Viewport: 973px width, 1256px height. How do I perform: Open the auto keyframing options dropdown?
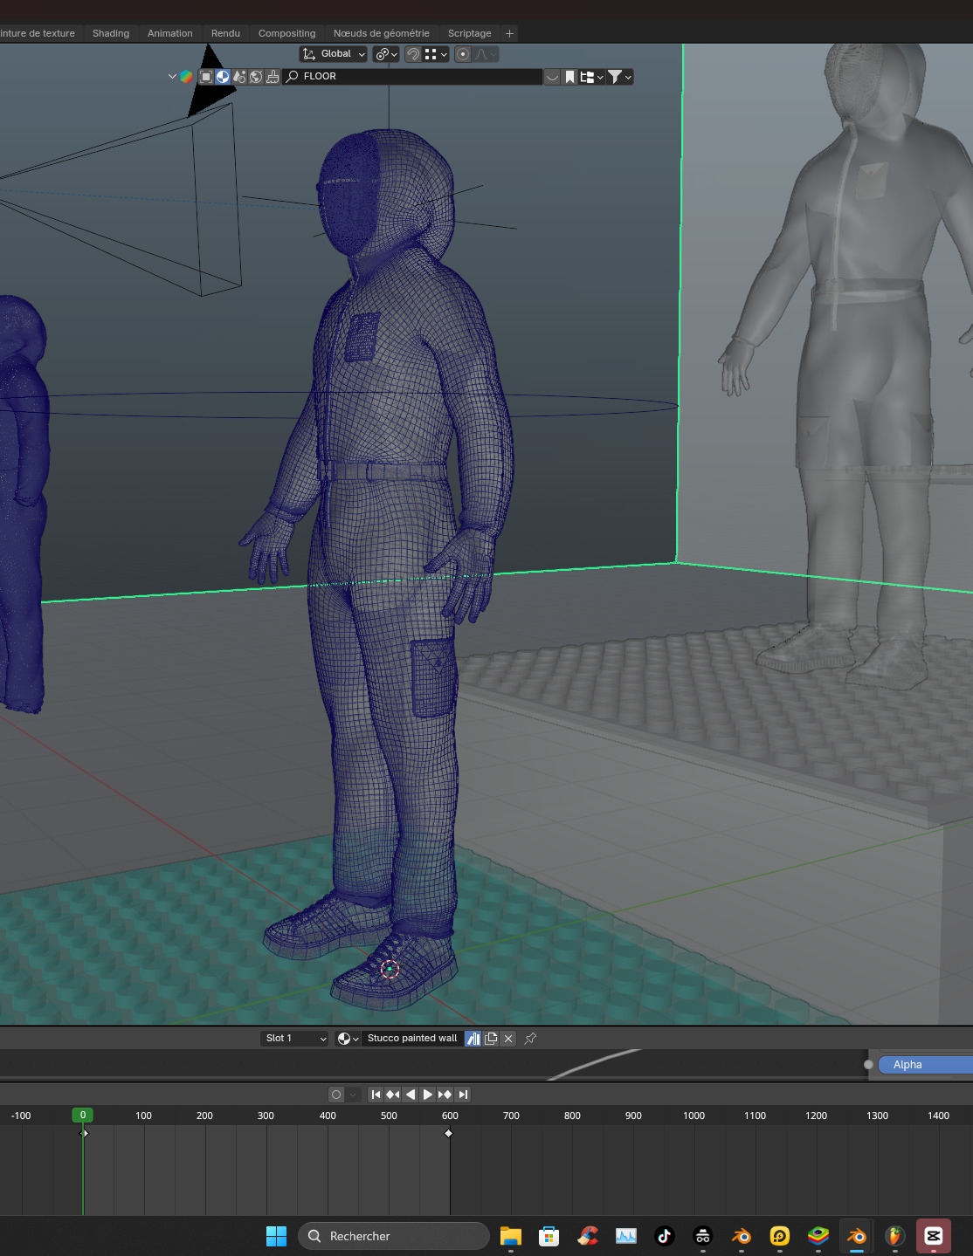[x=353, y=1095]
